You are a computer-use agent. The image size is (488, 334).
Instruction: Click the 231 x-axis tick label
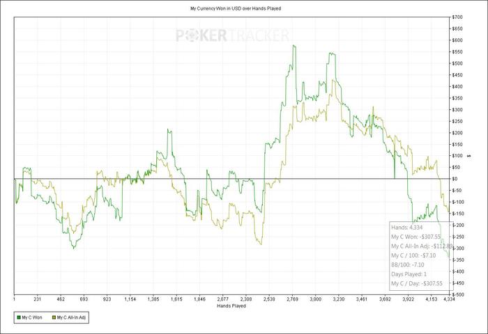click(x=38, y=299)
